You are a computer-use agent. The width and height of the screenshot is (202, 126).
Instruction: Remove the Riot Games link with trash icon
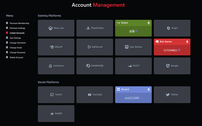pos(187,42)
